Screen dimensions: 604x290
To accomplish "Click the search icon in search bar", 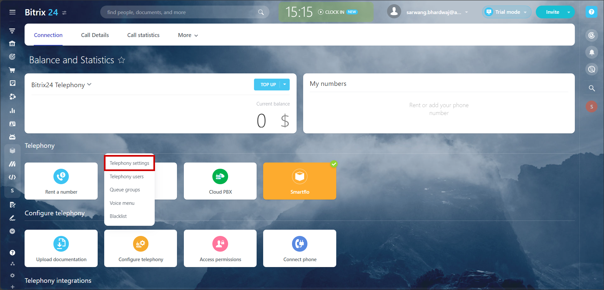I will 261,12.
